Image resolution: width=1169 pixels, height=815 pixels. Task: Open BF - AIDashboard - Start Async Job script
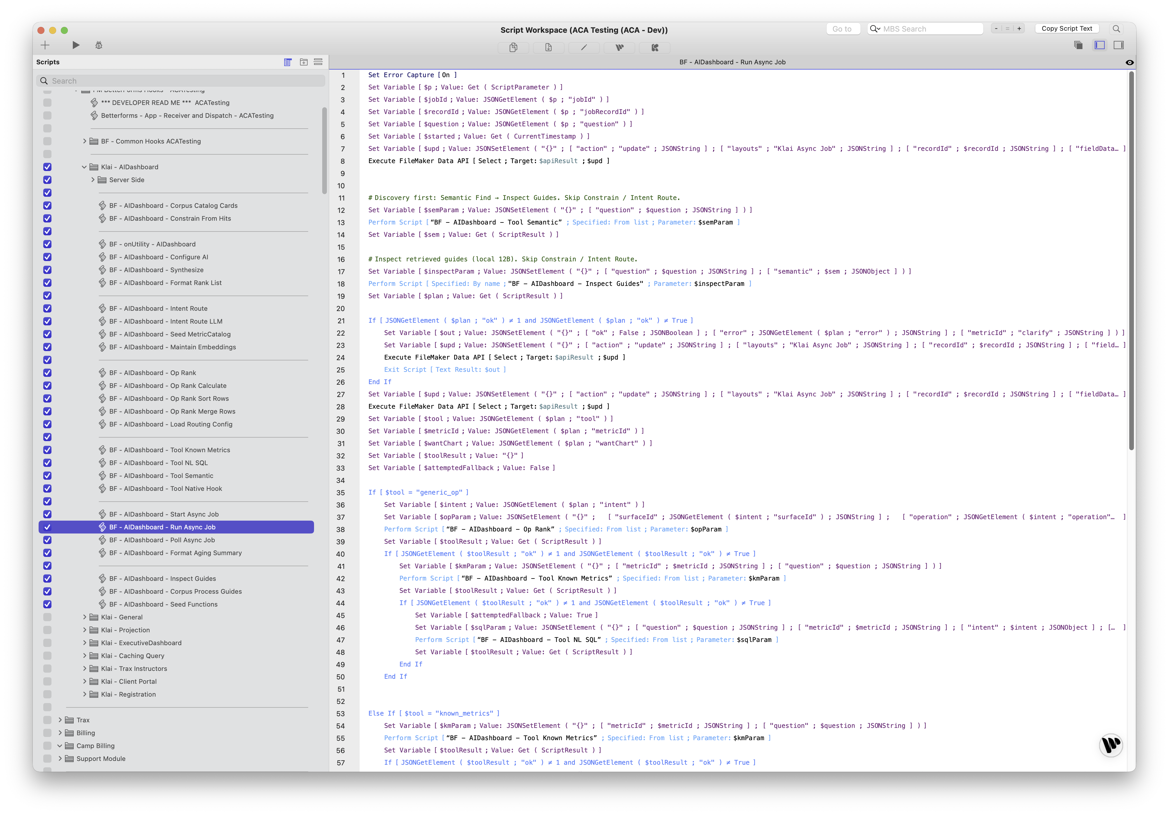click(164, 514)
